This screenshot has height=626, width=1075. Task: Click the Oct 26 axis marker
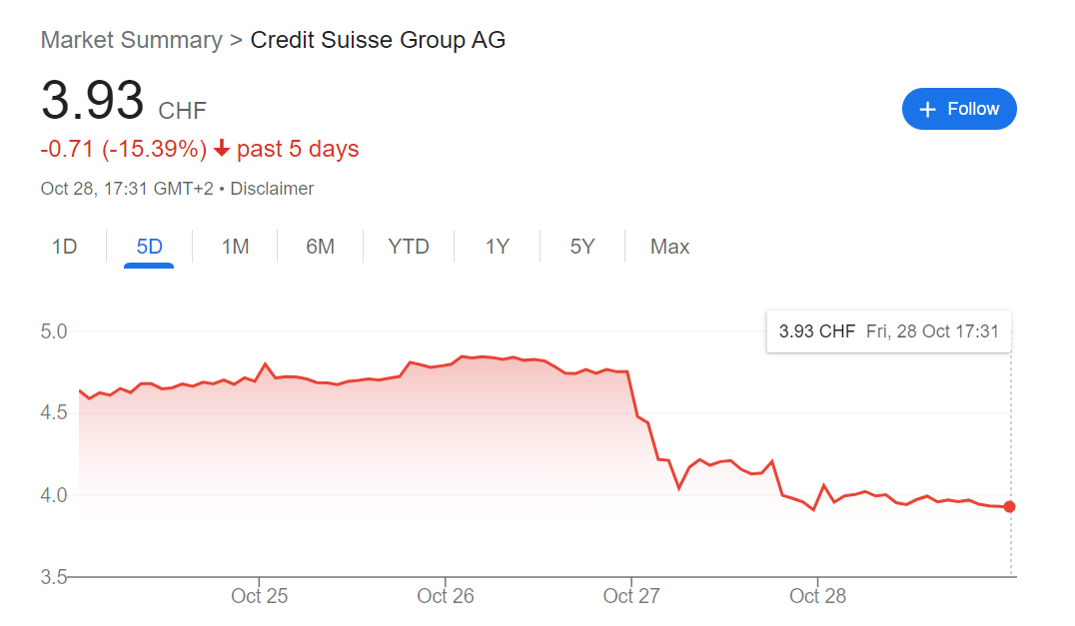point(446,596)
